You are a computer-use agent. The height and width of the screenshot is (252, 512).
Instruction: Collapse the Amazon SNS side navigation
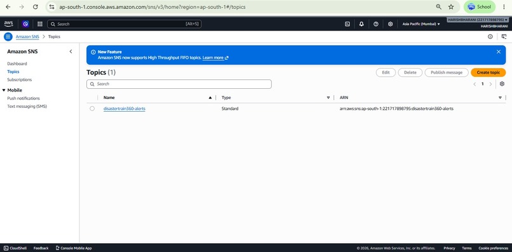click(x=71, y=51)
